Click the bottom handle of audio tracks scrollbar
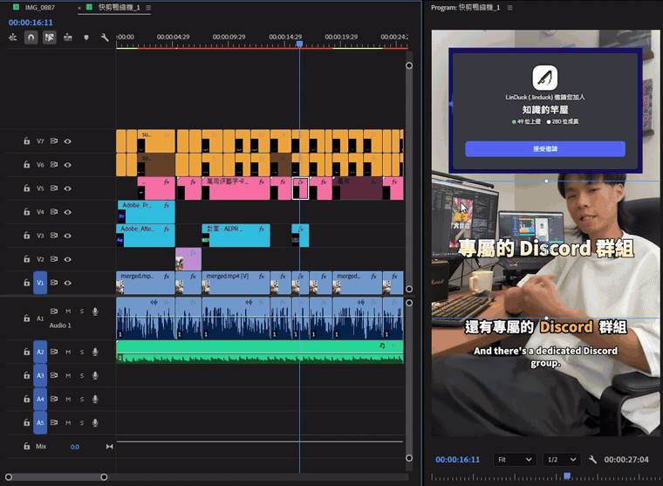 coord(409,458)
